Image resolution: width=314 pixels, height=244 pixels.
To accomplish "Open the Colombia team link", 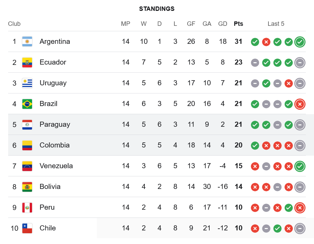I will [x=54, y=145].
